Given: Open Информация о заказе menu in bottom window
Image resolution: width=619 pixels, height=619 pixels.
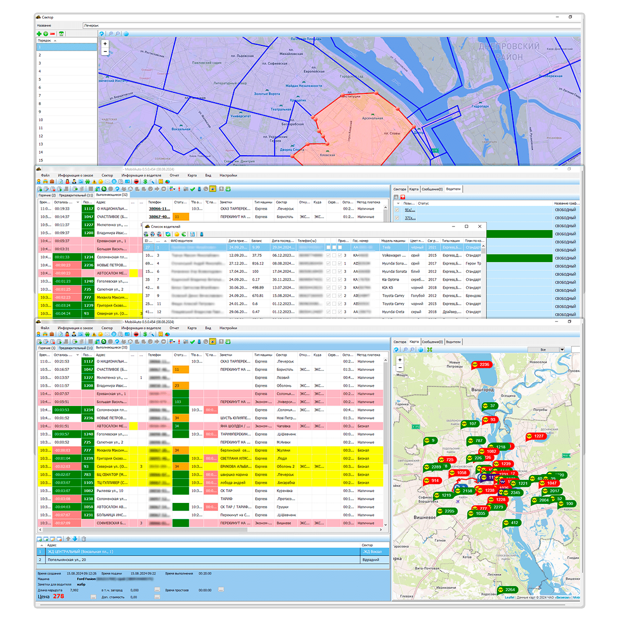Looking at the screenshot, I should pyautogui.click(x=75, y=328).
